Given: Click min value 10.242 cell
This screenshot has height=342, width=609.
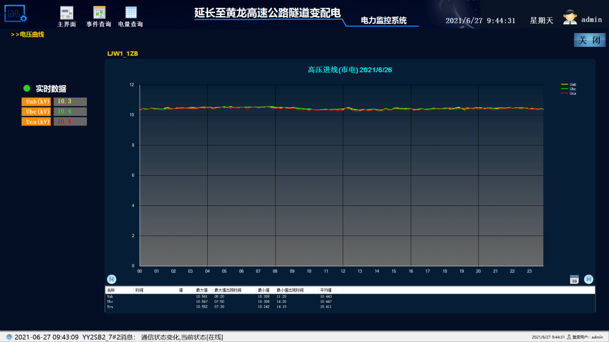Looking at the screenshot, I should [x=263, y=307].
